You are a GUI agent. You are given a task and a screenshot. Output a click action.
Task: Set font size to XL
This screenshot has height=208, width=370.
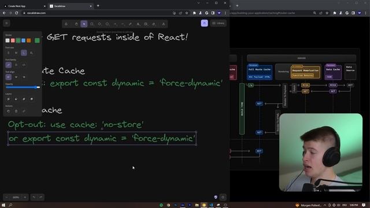pos(31,53)
